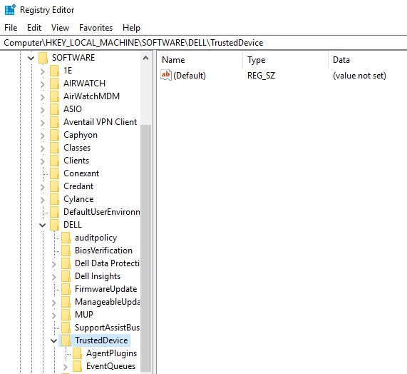407x374 pixels.
Task: Expand the Caphyon key
Action: pos(42,136)
